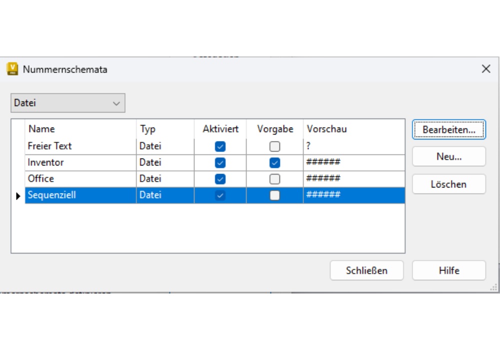
Task: Click the Schließen button
Action: click(x=366, y=270)
